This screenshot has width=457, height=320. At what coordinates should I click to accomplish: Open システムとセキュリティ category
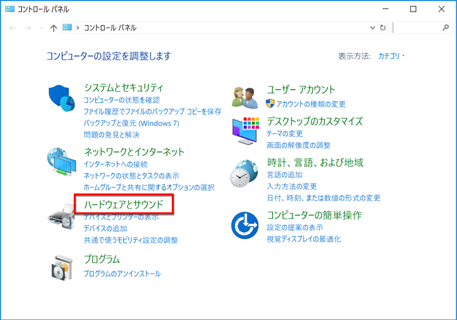click(x=124, y=88)
